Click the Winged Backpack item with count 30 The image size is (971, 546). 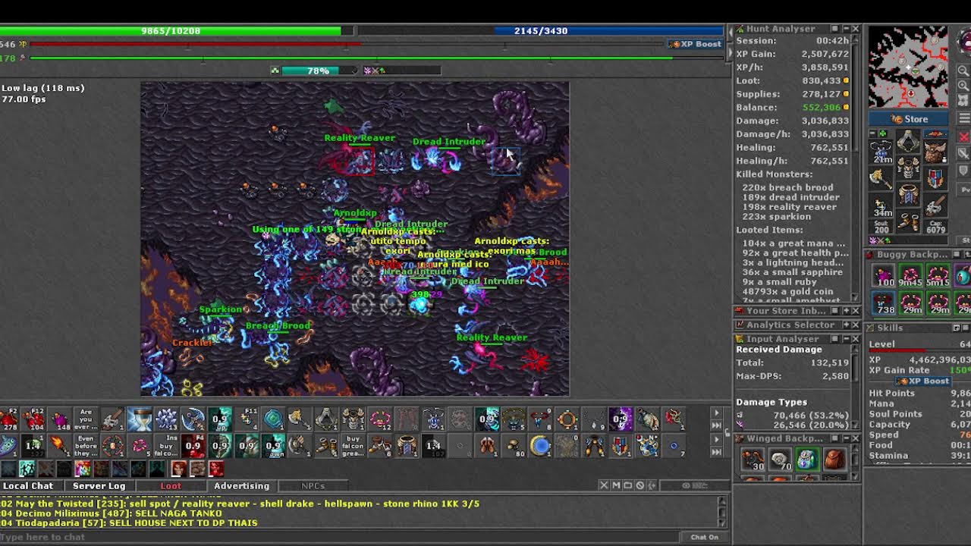[x=752, y=459]
